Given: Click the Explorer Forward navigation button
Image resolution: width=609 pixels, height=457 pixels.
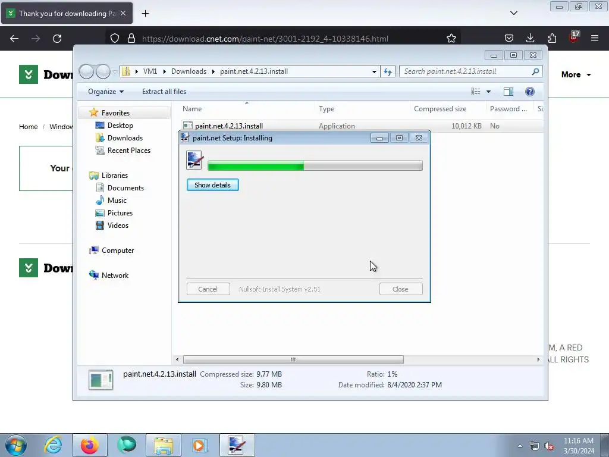Looking at the screenshot, I should pos(103,71).
